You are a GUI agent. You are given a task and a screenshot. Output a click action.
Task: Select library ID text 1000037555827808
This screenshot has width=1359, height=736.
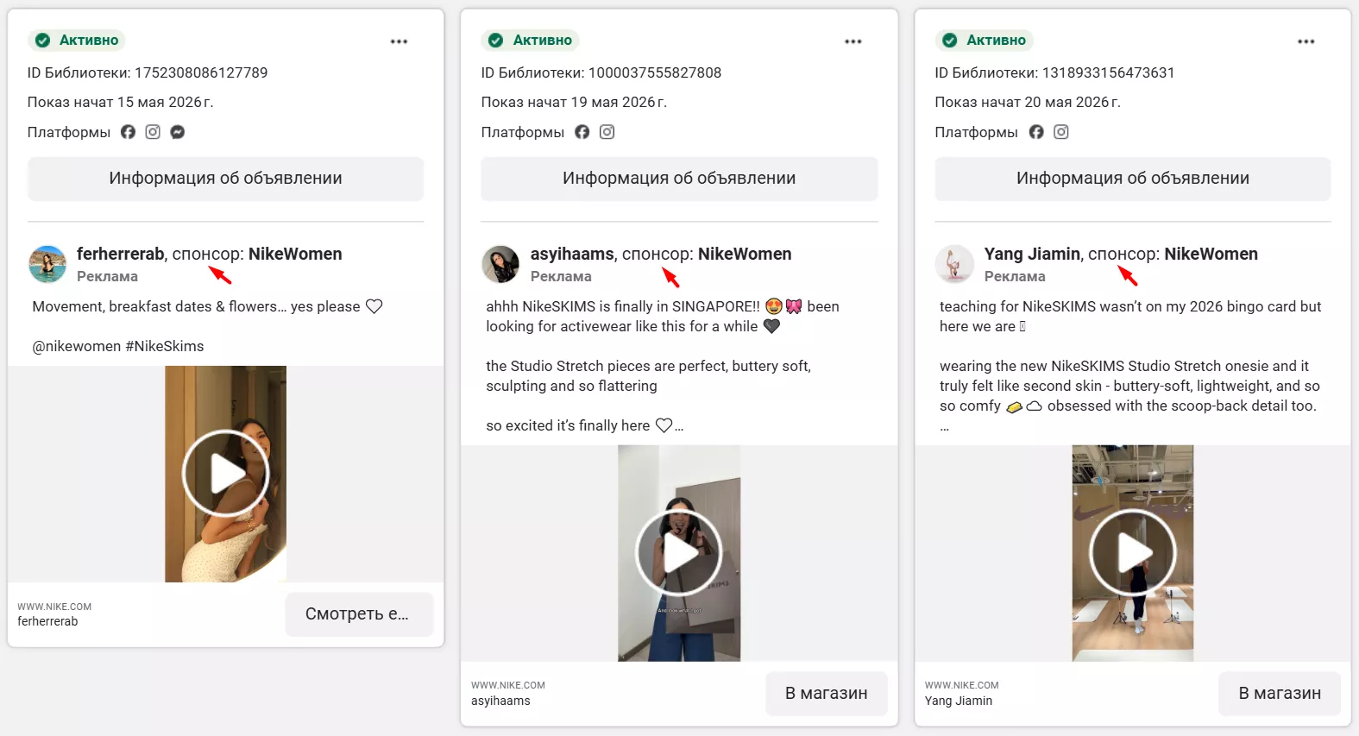click(655, 72)
